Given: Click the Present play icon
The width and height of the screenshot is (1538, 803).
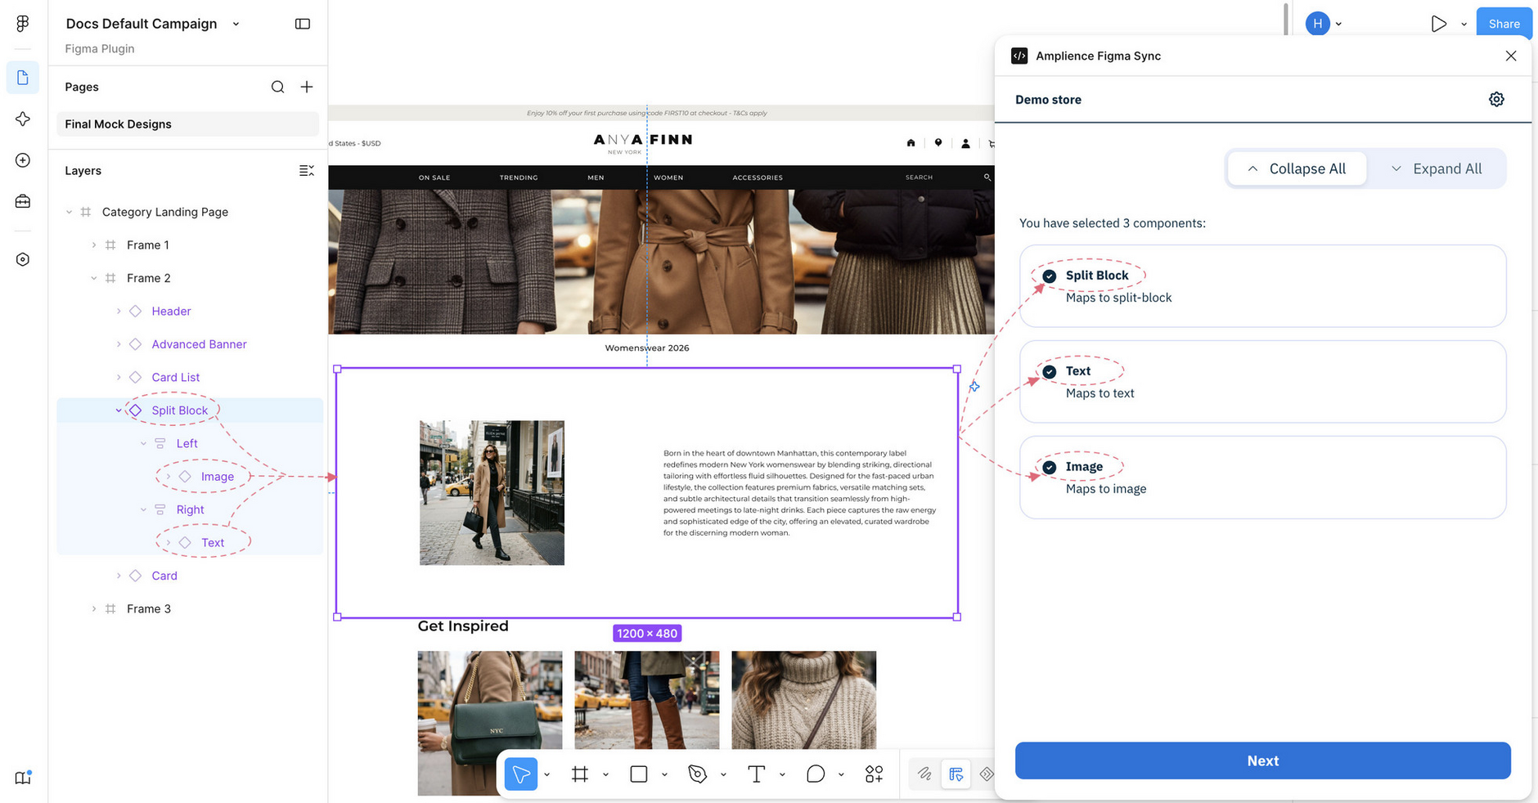Looking at the screenshot, I should tap(1438, 24).
